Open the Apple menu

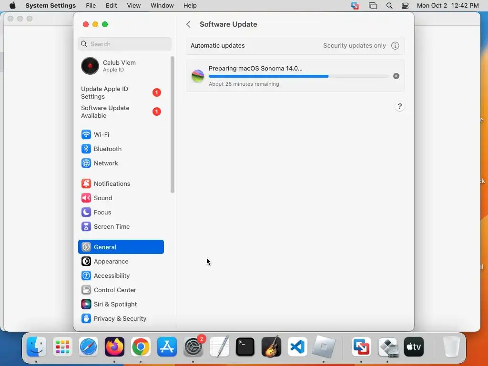coord(12,6)
